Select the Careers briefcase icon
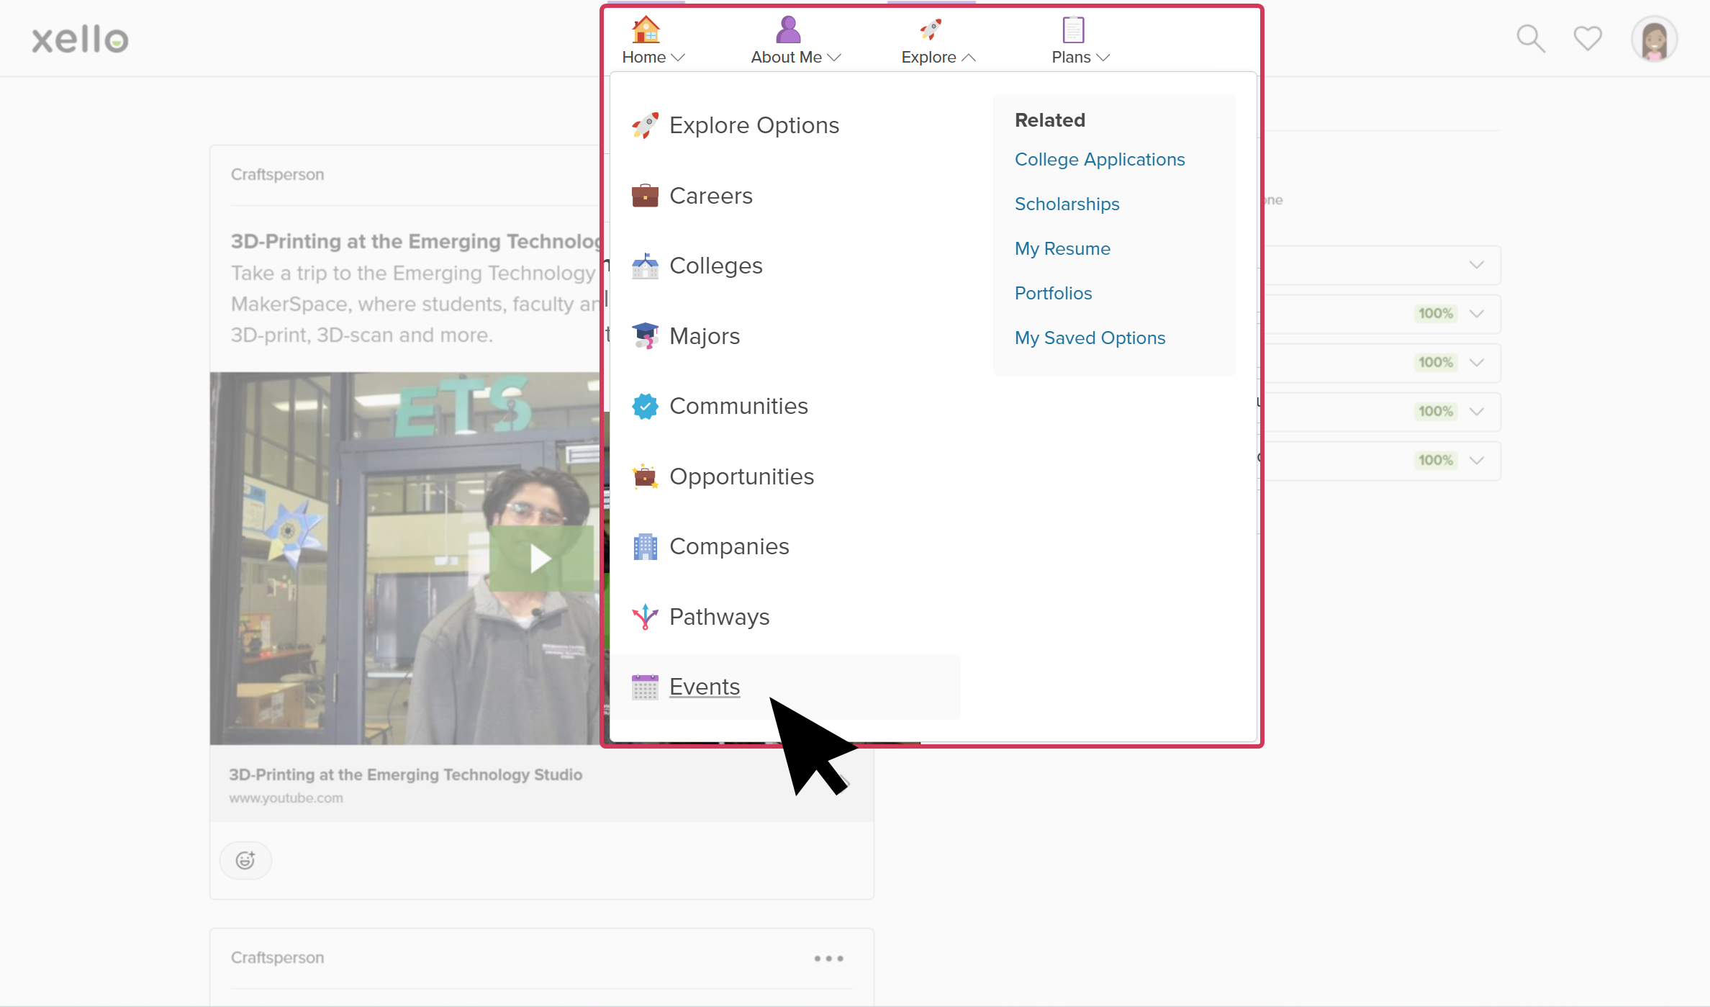Image resolution: width=1710 pixels, height=1007 pixels. pyautogui.click(x=645, y=195)
